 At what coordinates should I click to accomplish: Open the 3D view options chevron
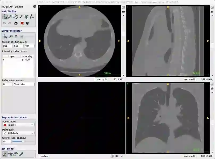(122, 156)
